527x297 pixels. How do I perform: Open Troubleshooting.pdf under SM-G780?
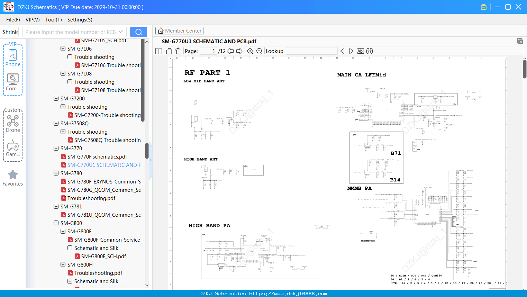click(x=88, y=198)
